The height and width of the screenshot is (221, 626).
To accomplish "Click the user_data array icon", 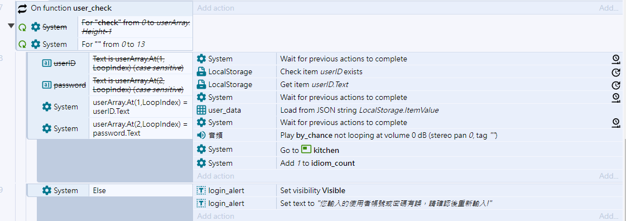I will tap(201, 110).
